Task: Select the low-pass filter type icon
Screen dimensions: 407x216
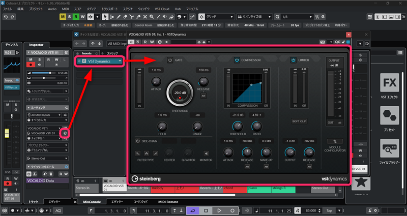Action: tap(138, 153)
